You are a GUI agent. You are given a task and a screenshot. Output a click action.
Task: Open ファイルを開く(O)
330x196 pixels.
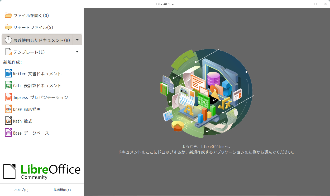coord(42,15)
